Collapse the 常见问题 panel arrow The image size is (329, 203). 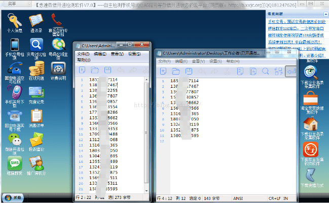click(x=325, y=15)
